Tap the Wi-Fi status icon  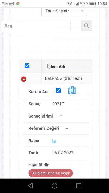click(70, 4)
